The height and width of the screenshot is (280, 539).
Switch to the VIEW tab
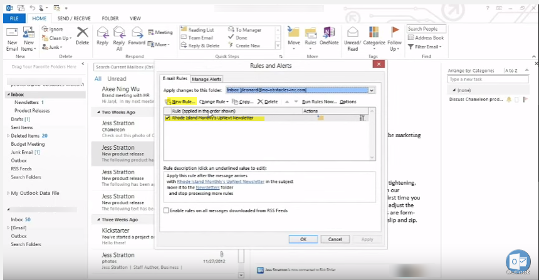click(135, 19)
